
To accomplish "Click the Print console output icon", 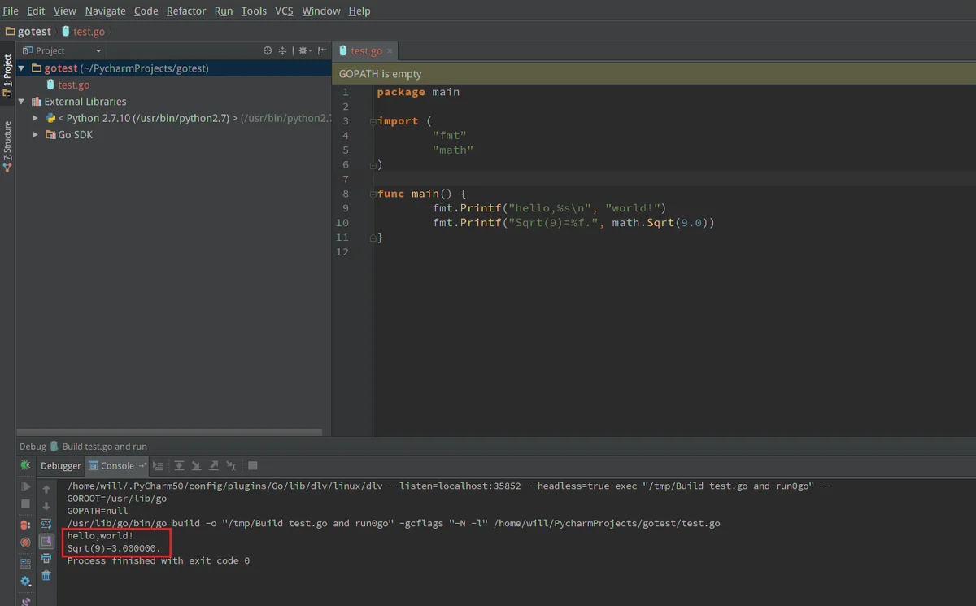I will pos(46,558).
